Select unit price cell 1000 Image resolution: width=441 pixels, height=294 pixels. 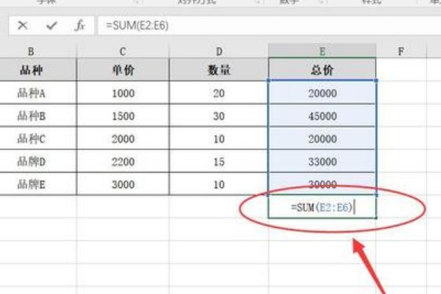(x=123, y=93)
